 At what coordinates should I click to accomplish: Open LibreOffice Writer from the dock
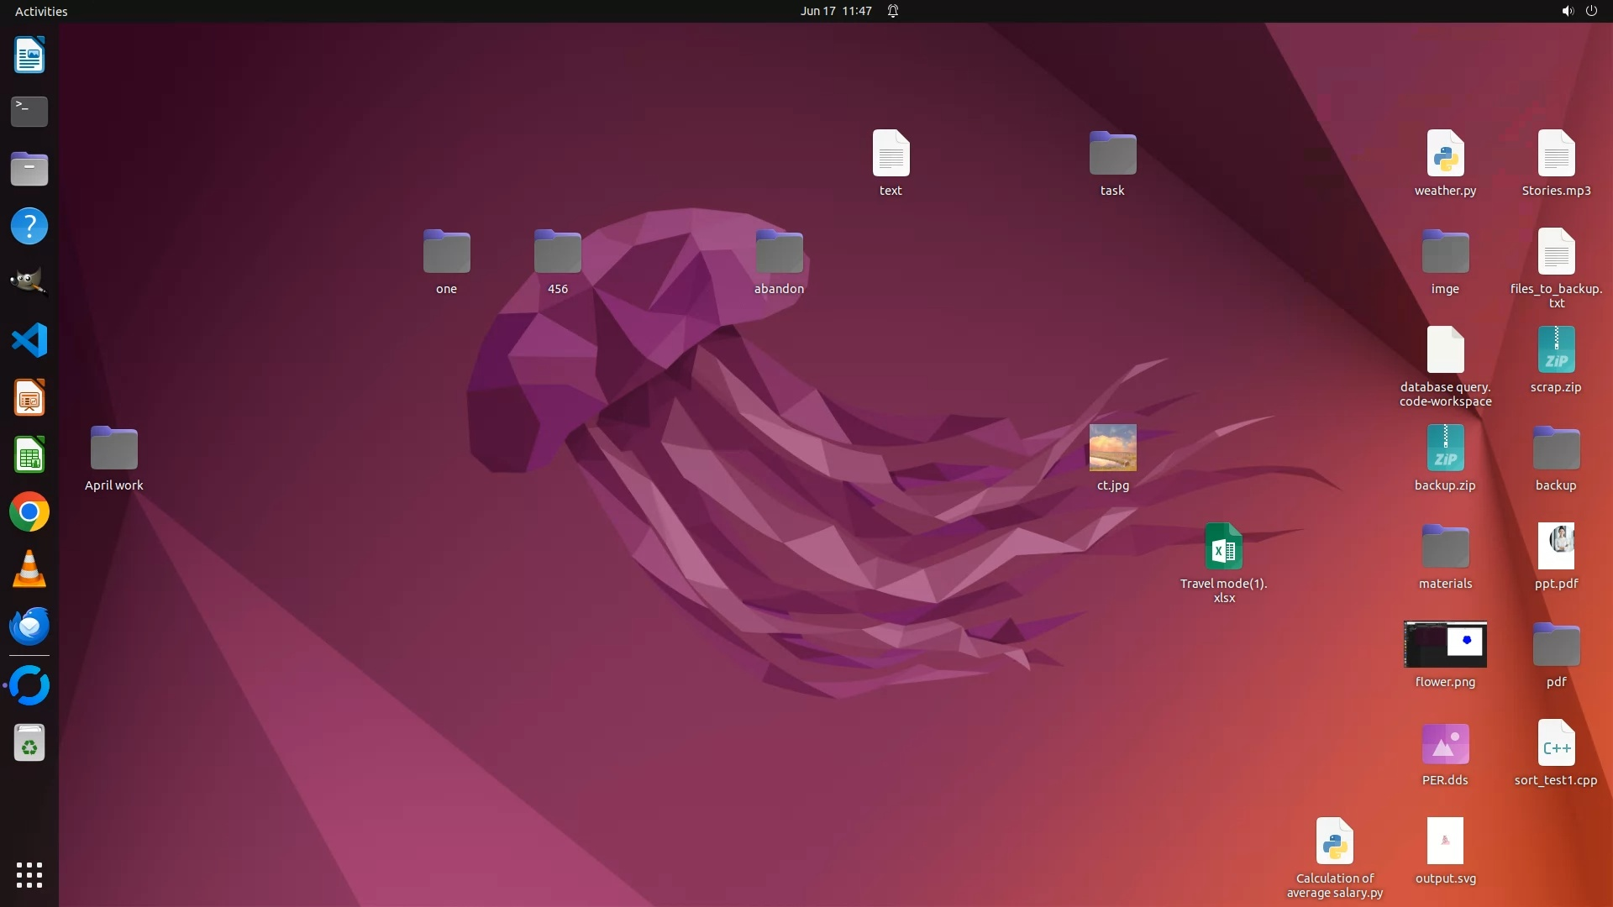[x=29, y=55]
